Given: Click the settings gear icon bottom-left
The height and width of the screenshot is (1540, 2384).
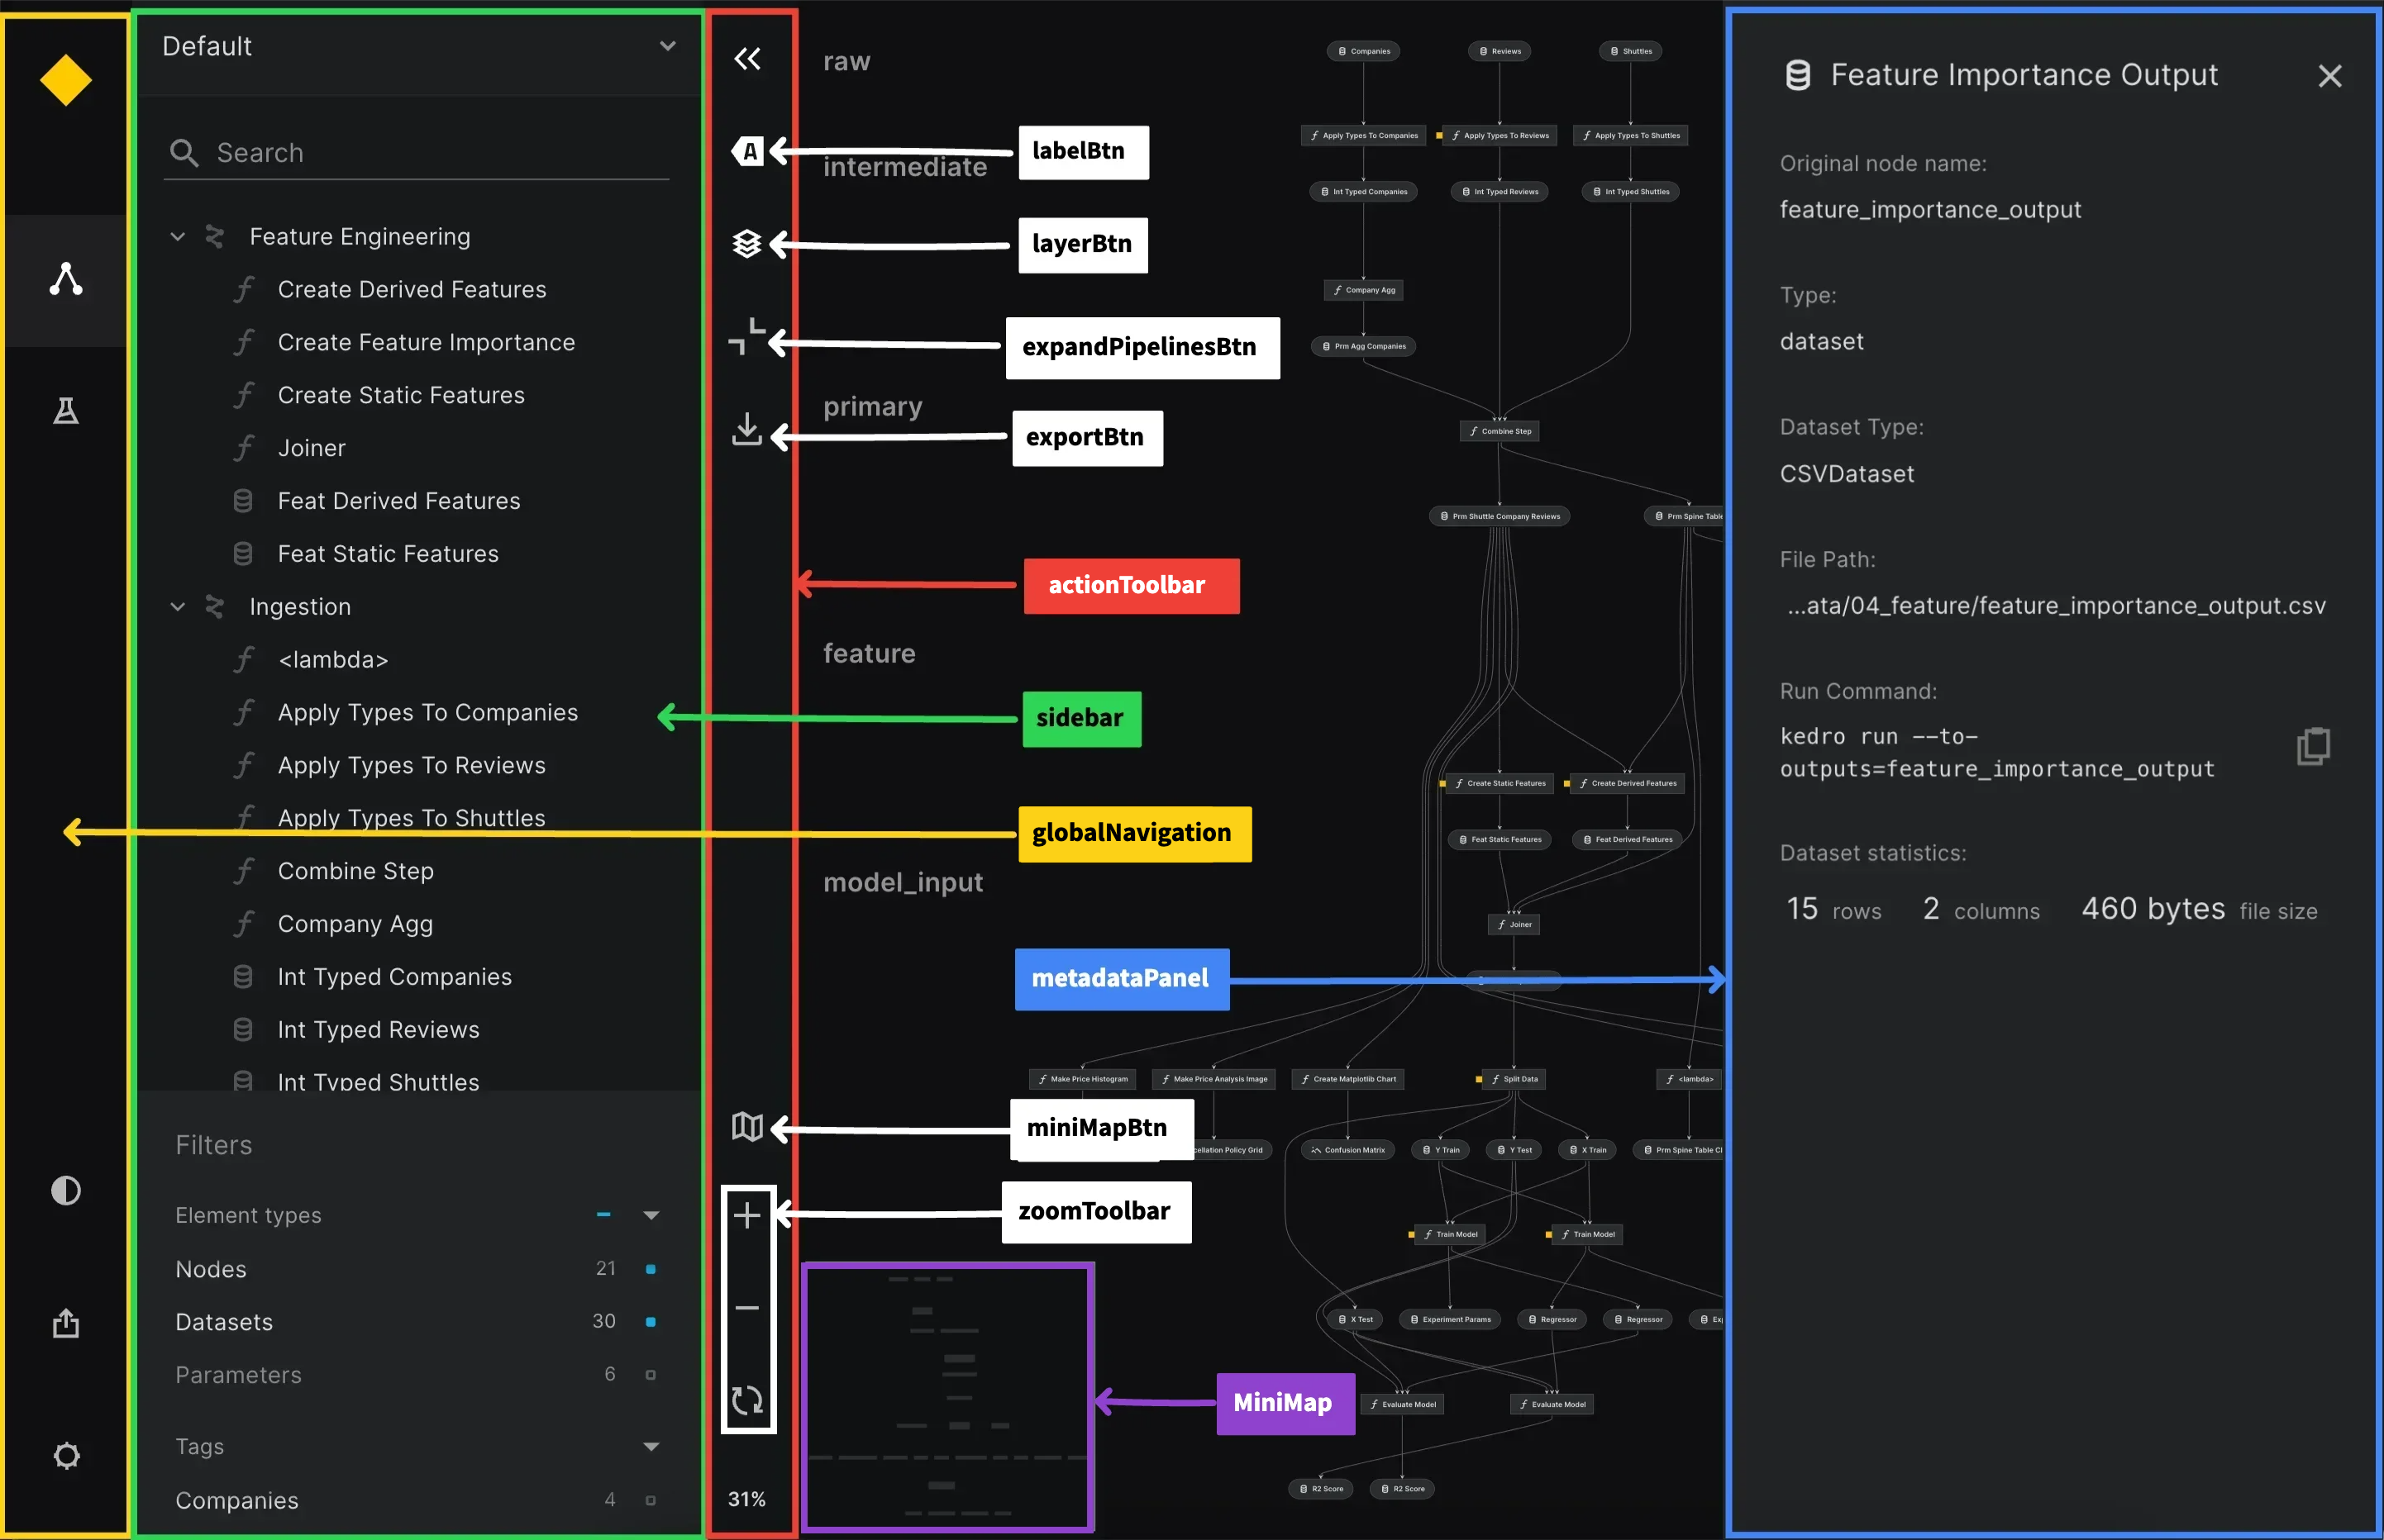Looking at the screenshot, I should [x=66, y=1457].
